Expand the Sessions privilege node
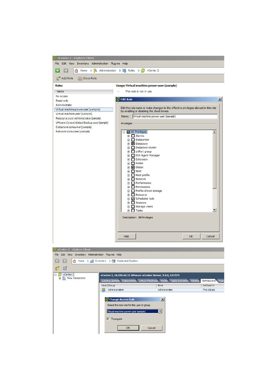Viewport: 277px width, 392px height. click(x=128, y=203)
